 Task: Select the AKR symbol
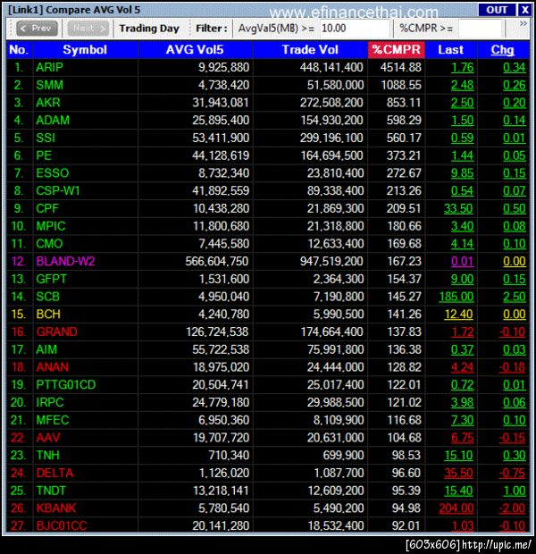tap(48, 103)
